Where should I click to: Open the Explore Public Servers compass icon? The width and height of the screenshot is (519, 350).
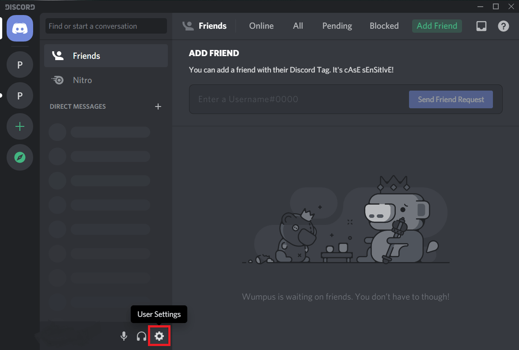click(x=19, y=157)
